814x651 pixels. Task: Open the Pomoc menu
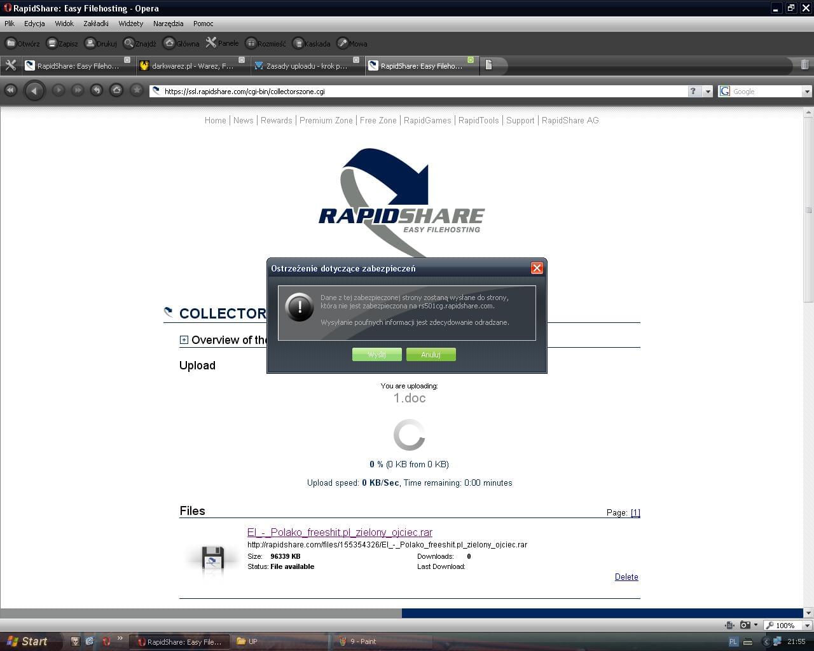(x=203, y=24)
